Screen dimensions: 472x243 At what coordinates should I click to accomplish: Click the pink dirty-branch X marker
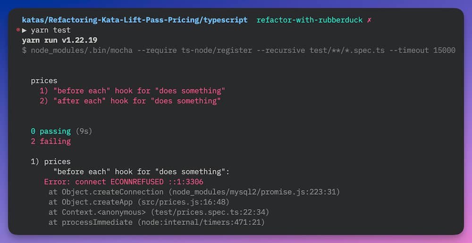coord(369,20)
